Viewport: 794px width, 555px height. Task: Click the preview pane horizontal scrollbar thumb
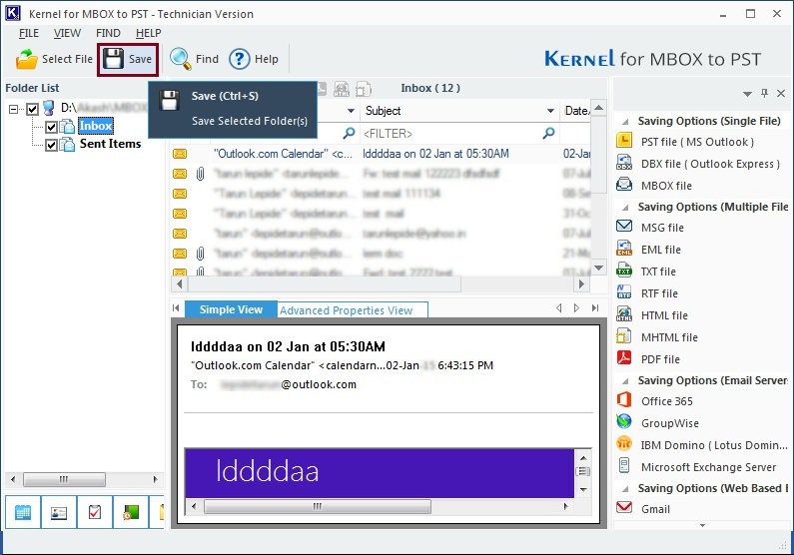pos(318,506)
